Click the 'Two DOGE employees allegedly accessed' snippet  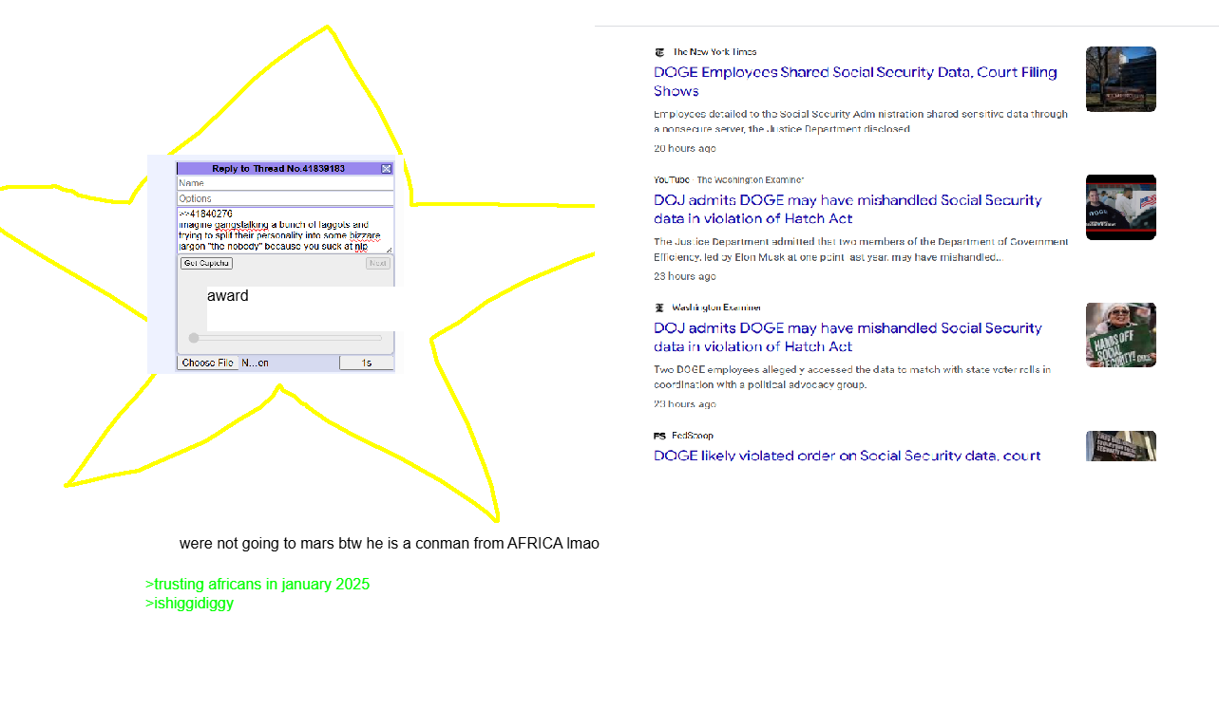(x=852, y=378)
